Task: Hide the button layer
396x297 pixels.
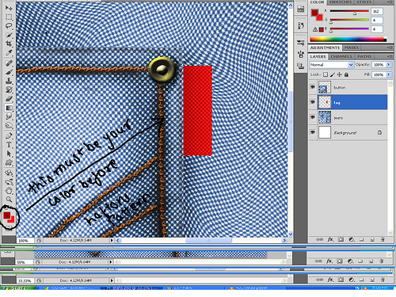Action: pos(313,87)
